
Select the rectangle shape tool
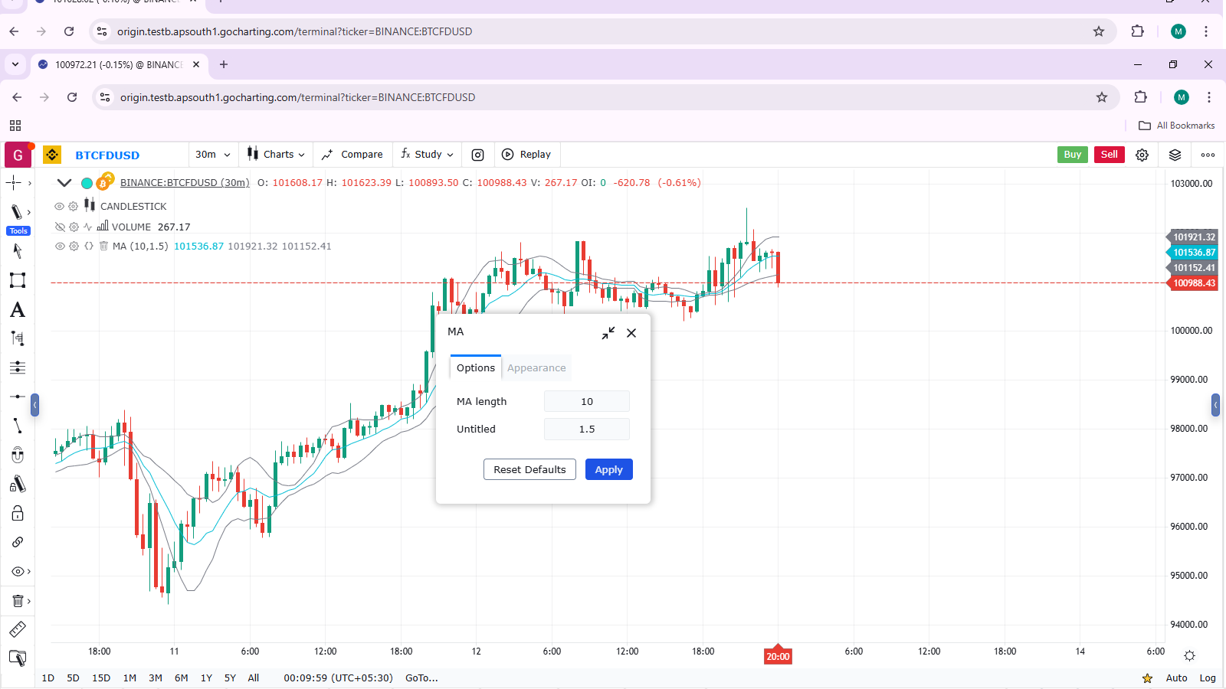click(x=18, y=280)
